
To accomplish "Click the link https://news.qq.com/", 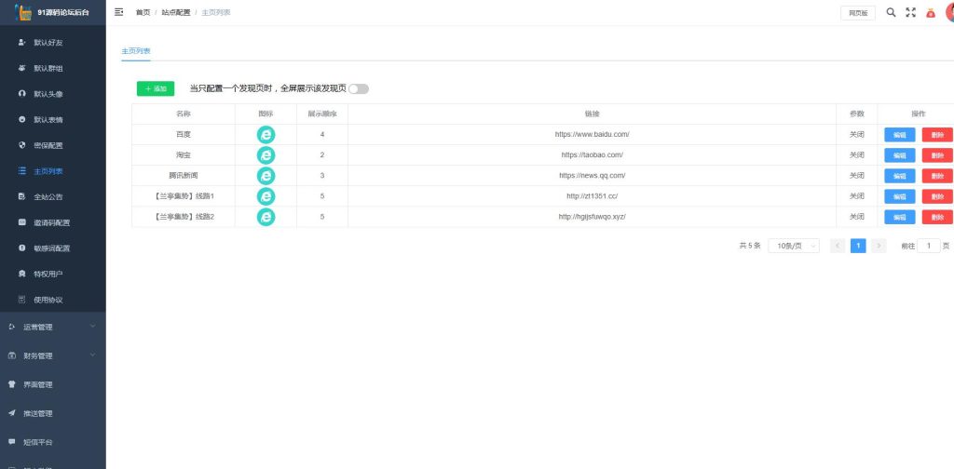I will pos(592,176).
